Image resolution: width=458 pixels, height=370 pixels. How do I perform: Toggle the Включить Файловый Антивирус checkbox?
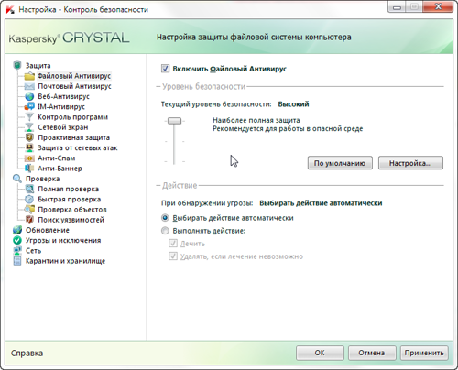click(165, 69)
